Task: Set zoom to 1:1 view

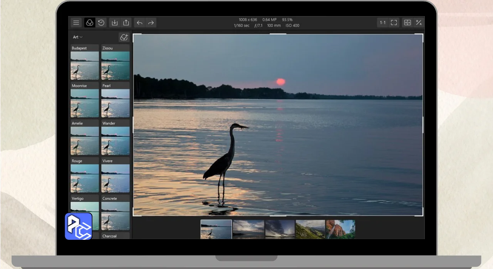Action: (382, 23)
